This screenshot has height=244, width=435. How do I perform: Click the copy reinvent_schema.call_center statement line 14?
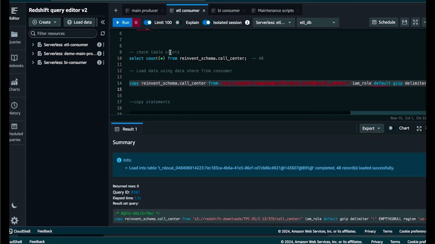[277, 83]
